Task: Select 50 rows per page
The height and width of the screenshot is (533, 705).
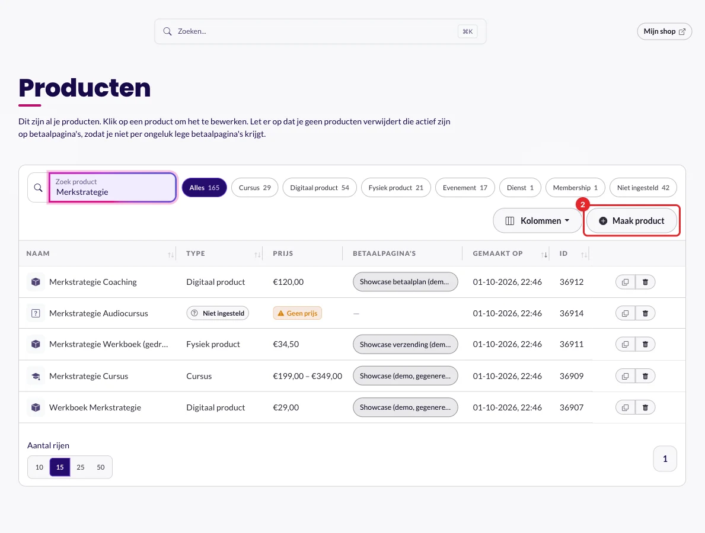Action: (101, 467)
